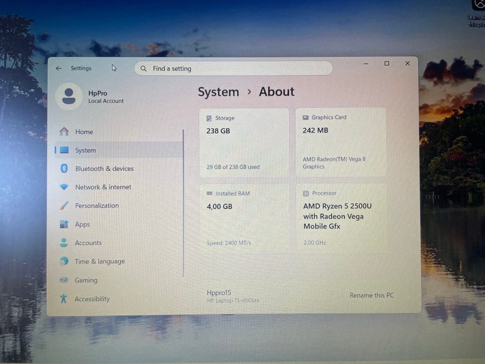The image size is (485, 364).
Task: Click the Accessibility figure icon
Action: coord(64,299)
